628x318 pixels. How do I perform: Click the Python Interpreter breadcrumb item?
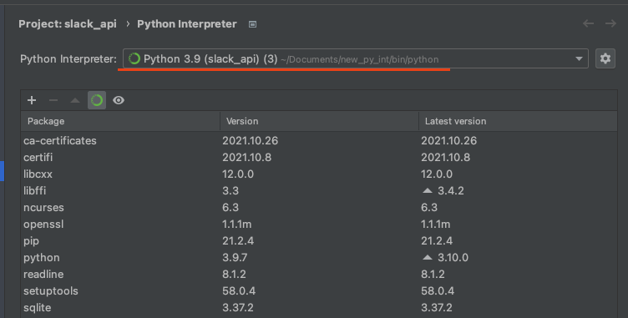point(186,24)
